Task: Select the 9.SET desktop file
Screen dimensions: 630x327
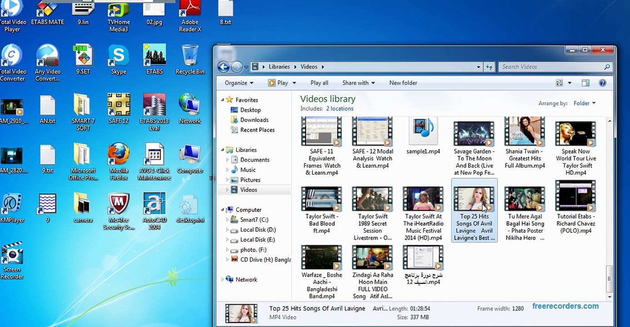Action: click(83, 59)
